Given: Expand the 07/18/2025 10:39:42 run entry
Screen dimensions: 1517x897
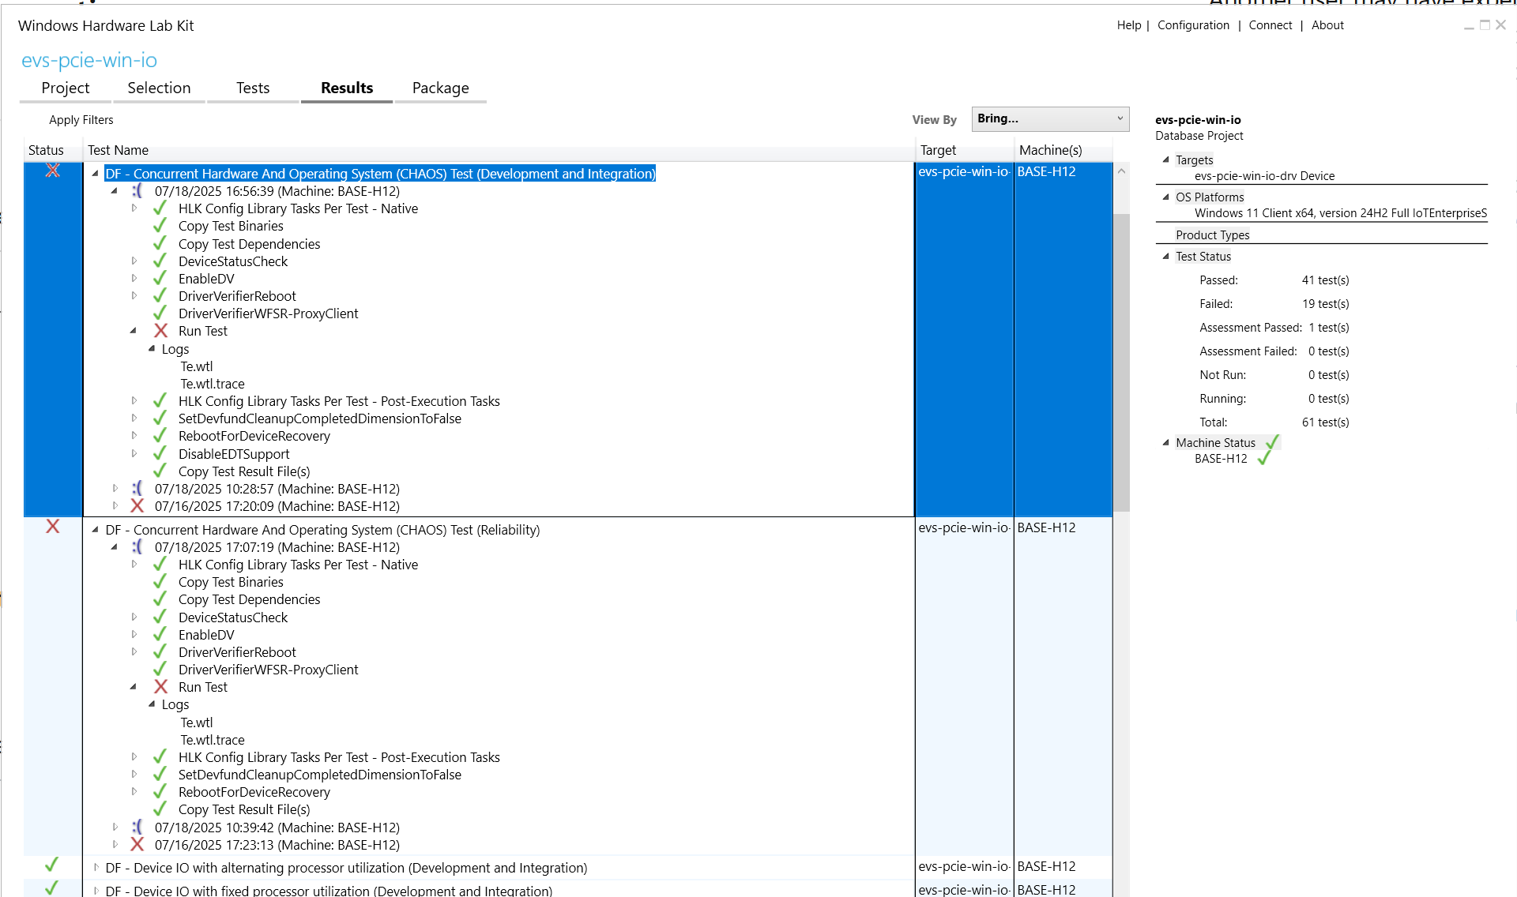Looking at the screenshot, I should (x=115, y=828).
